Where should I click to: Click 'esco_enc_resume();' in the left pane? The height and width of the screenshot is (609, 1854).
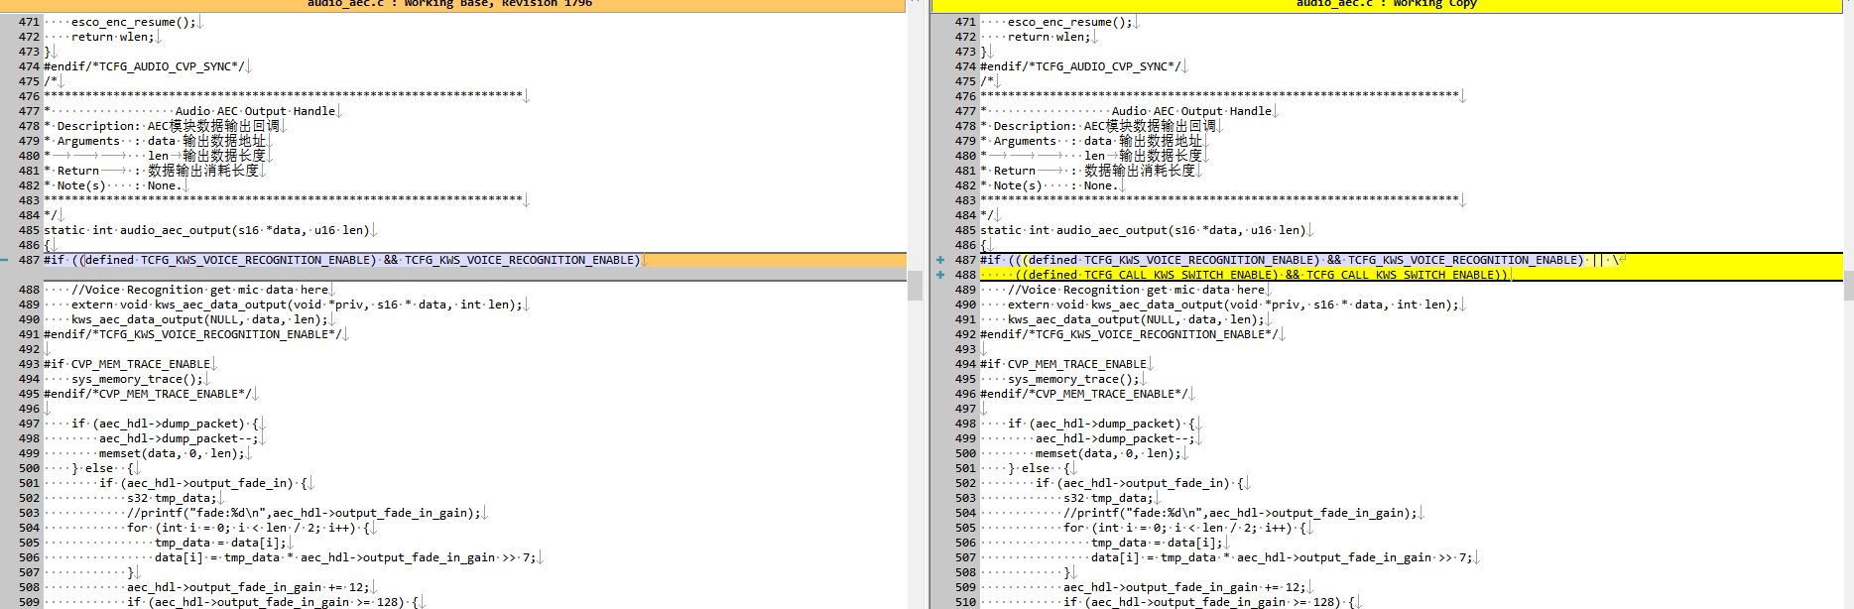134,22
